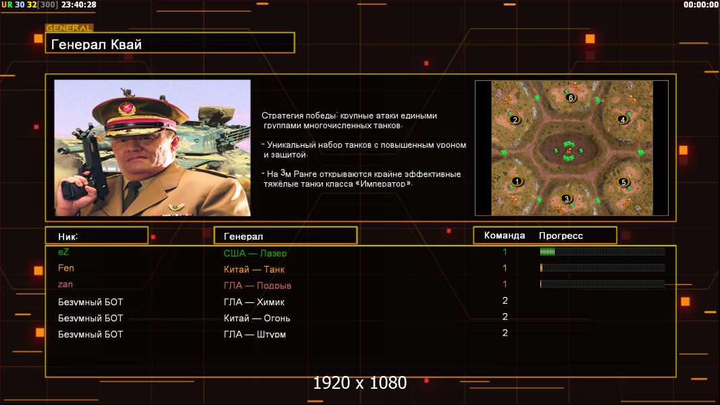This screenshot has width=720, height=405.
Task: Select Безумный БОТ in the Китай — Огонь row
Action: 91,318
